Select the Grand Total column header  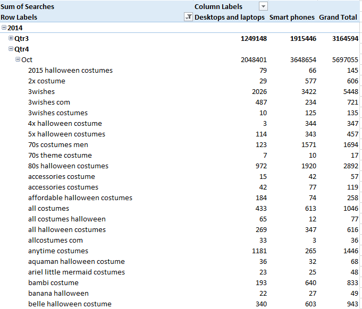pyautogui.click(x=338, y=18)
